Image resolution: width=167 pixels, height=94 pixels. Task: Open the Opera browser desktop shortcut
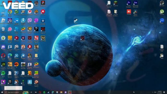[3, 56]
